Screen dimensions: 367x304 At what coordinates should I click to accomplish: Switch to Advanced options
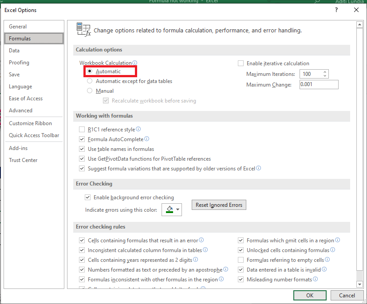[x=34, y=110]
